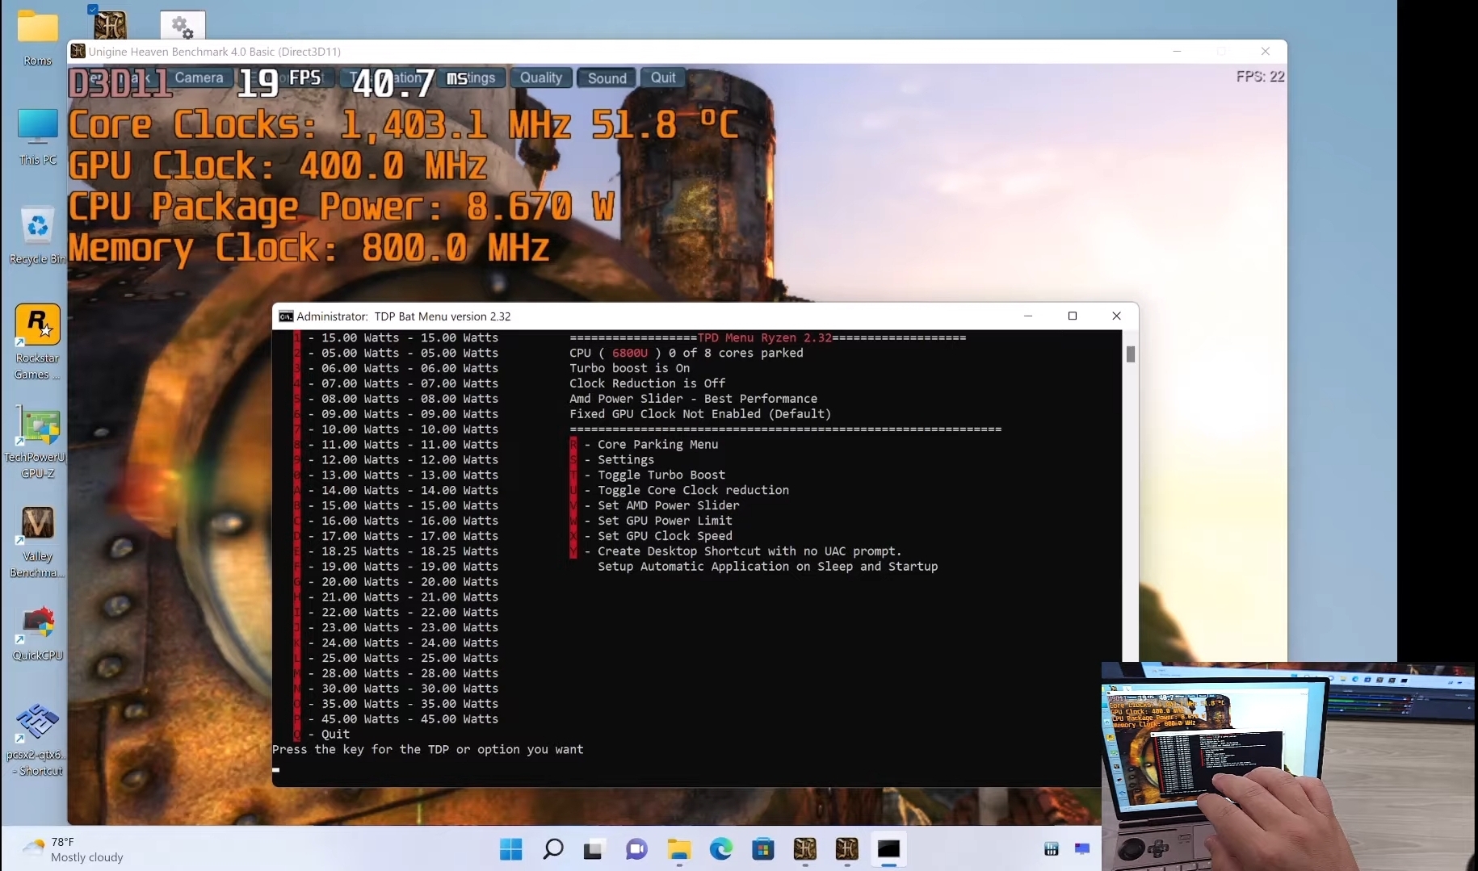Image resolution: width=1478 pixels, height=871 pixels.
Task: Click the red '6800U' CPU label
Action: point(630,353)
